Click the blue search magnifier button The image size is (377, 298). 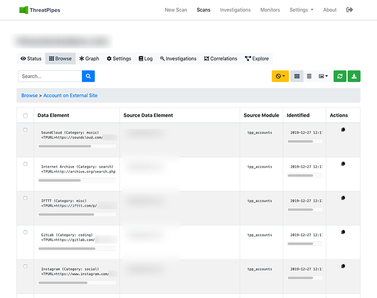click(x=88, y=76)
